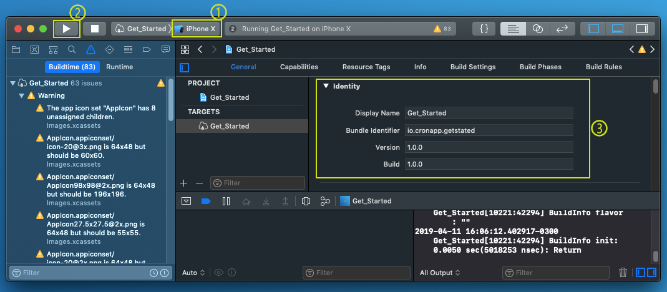
Task: Click the Version field
Action: coord(489,147)
